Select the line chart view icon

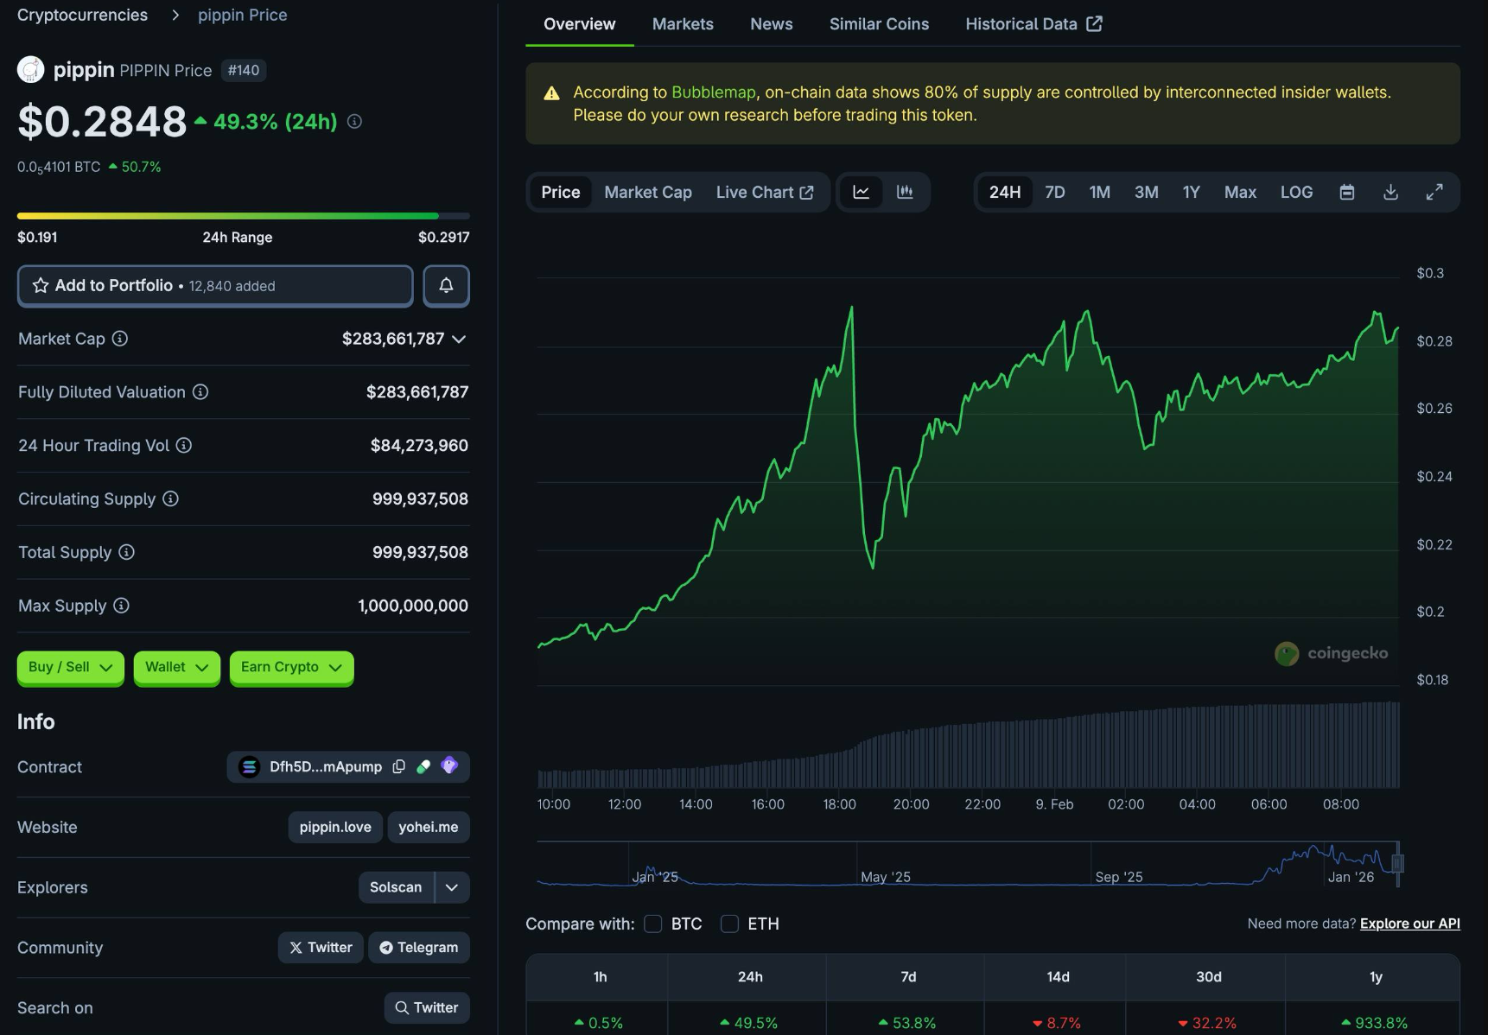[x=862, y=192]
